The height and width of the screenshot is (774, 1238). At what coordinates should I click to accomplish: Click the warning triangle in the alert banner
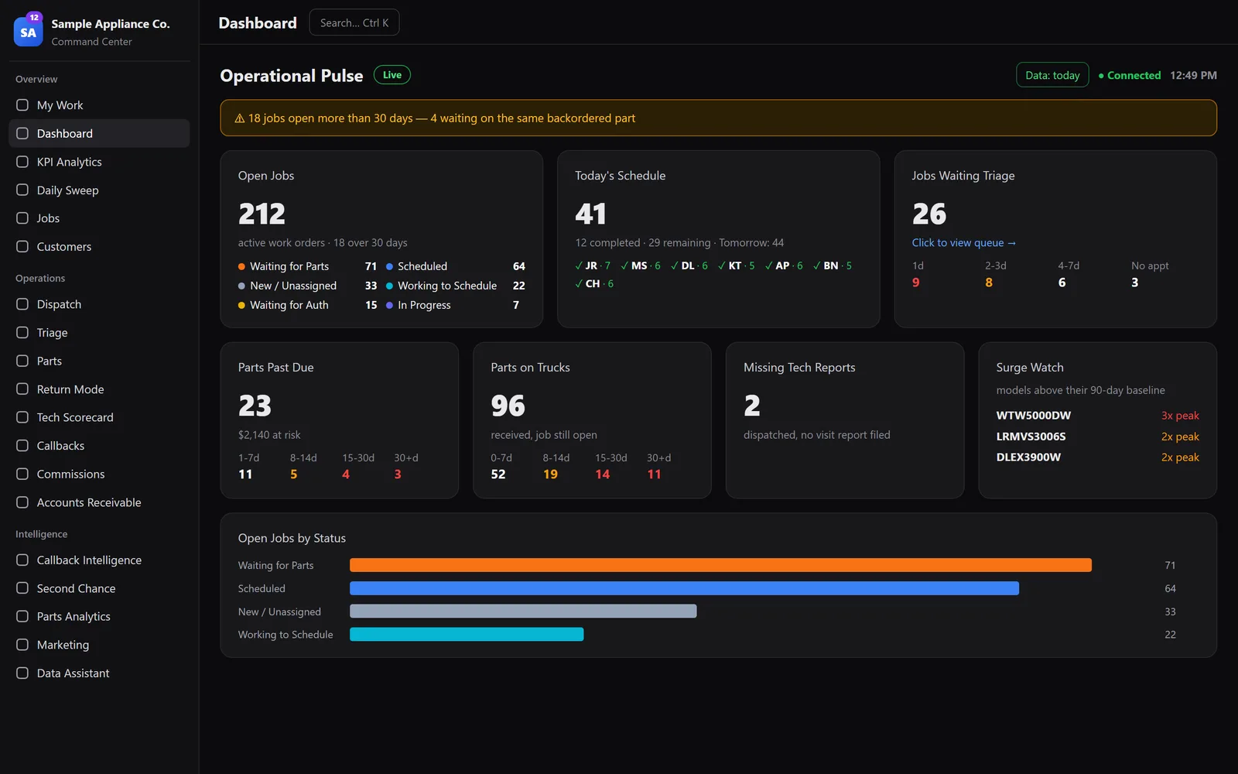click(x=240, y=118)
